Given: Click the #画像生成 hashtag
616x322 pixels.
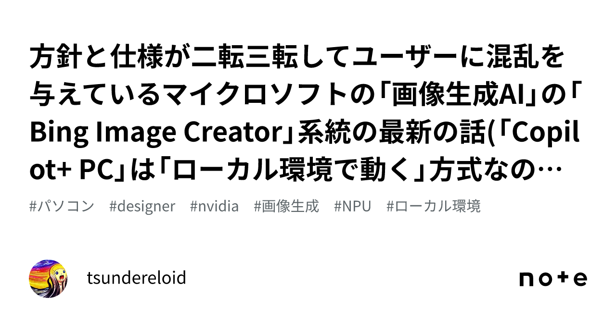Looking at the screenshot, I should click(286, 206).
